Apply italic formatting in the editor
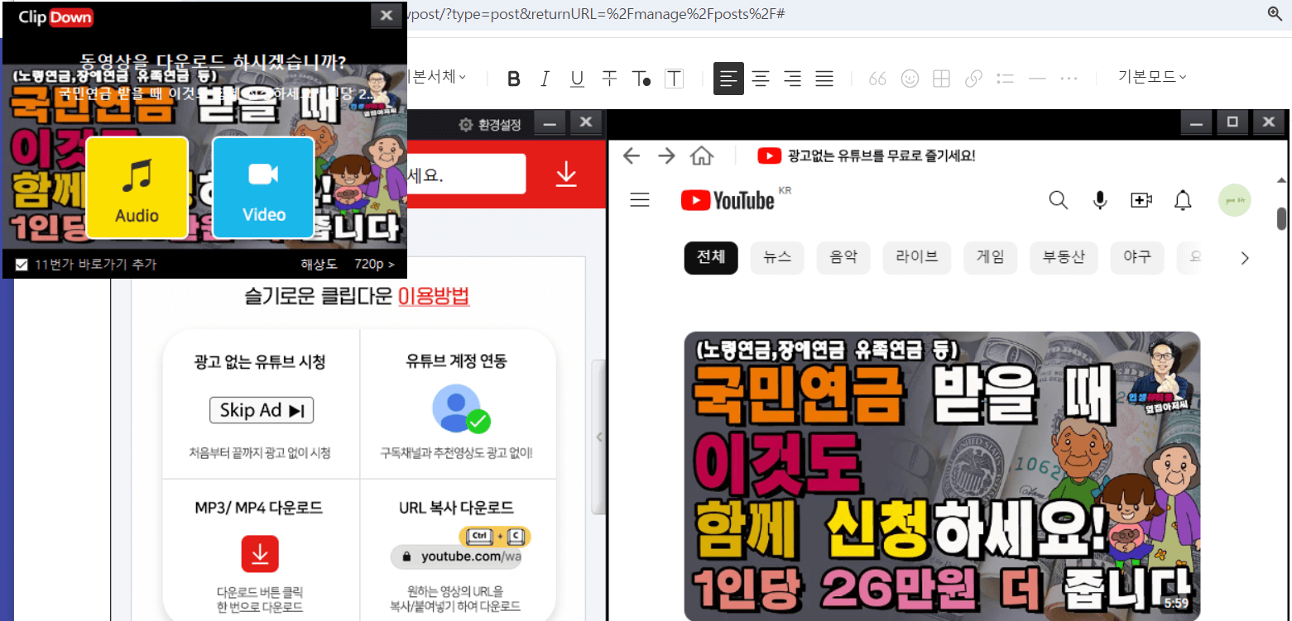 (545, 79)
